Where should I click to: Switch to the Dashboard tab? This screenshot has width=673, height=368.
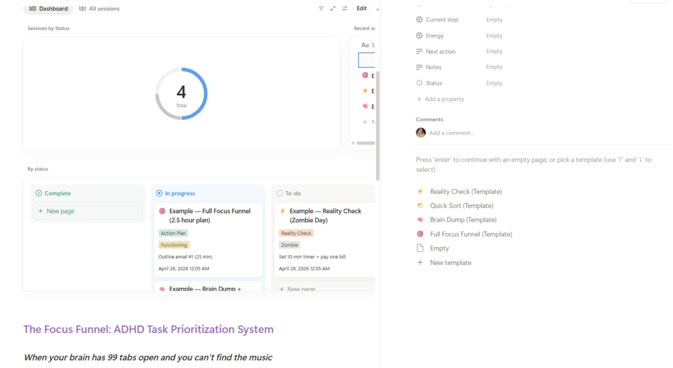tap(48, 9)
